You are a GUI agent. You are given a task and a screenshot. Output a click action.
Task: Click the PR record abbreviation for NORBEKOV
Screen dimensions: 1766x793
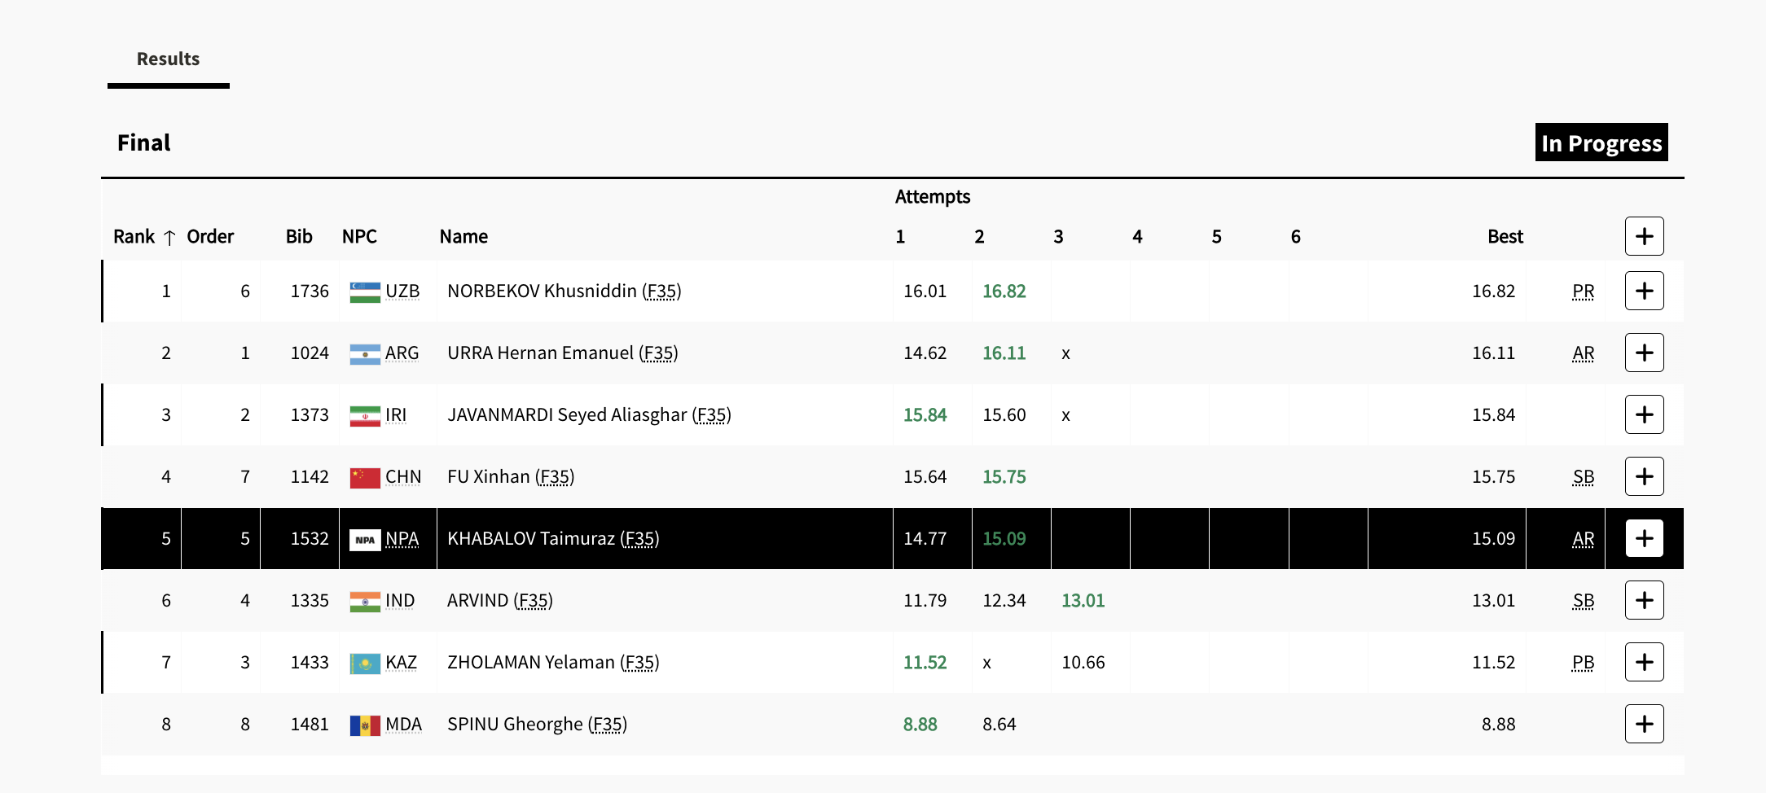point(1583,291)
